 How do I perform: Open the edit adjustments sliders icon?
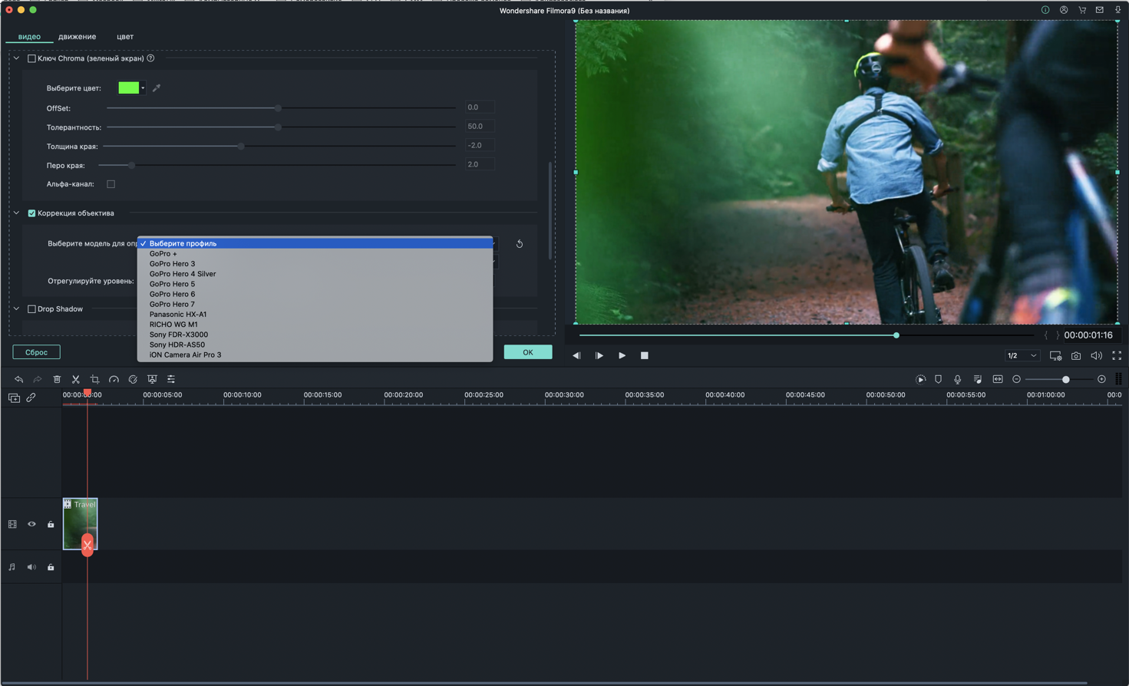point(171,379)
